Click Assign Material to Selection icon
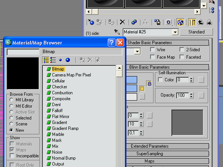This screenshot has width=223, height=167. coord(111,22)
